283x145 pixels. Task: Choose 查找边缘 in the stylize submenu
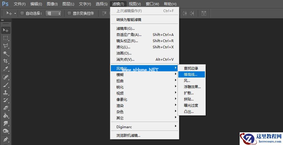[192, 68]
